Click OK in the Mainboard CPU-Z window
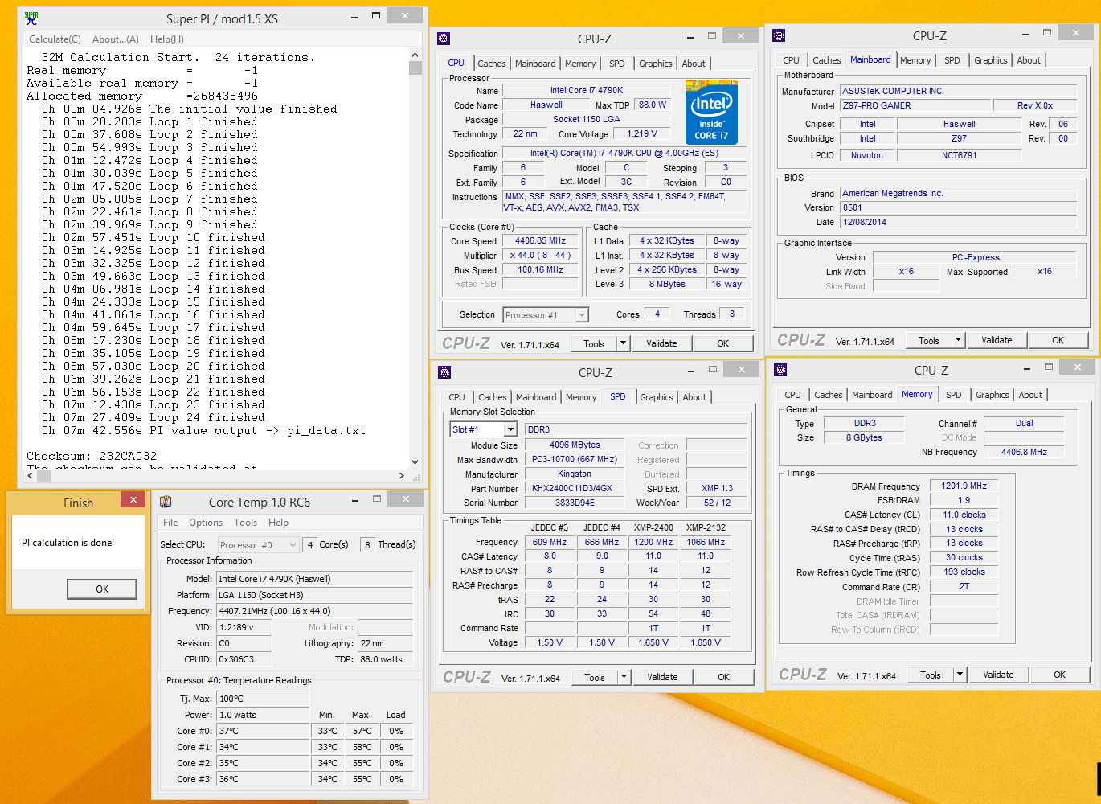Image resolution: width=1101 pixels, height=804 pixels. pyautogui.click(x=1058, y=340)
